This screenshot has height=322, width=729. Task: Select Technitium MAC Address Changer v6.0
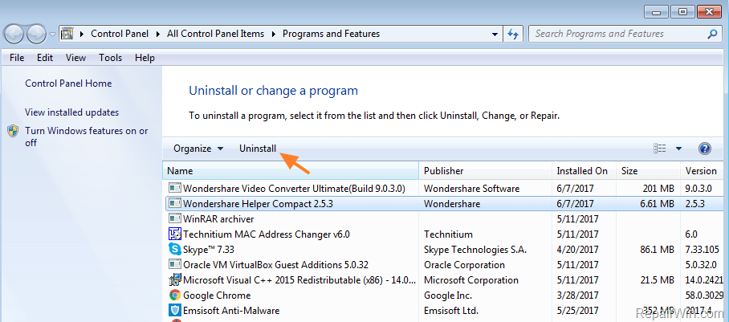tap(446, 234)
